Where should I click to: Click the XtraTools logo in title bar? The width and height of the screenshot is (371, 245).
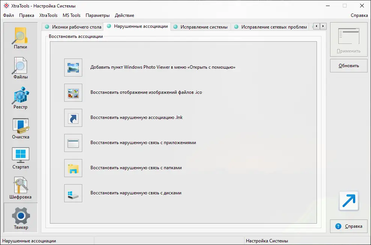tap(6, 6)
